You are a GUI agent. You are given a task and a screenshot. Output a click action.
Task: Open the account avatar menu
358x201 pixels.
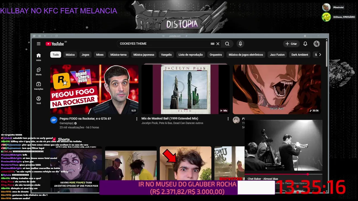click(317, 44)
